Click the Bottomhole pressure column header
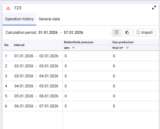Viewport: 160px width, 129px height. click(x=79, y=42)
